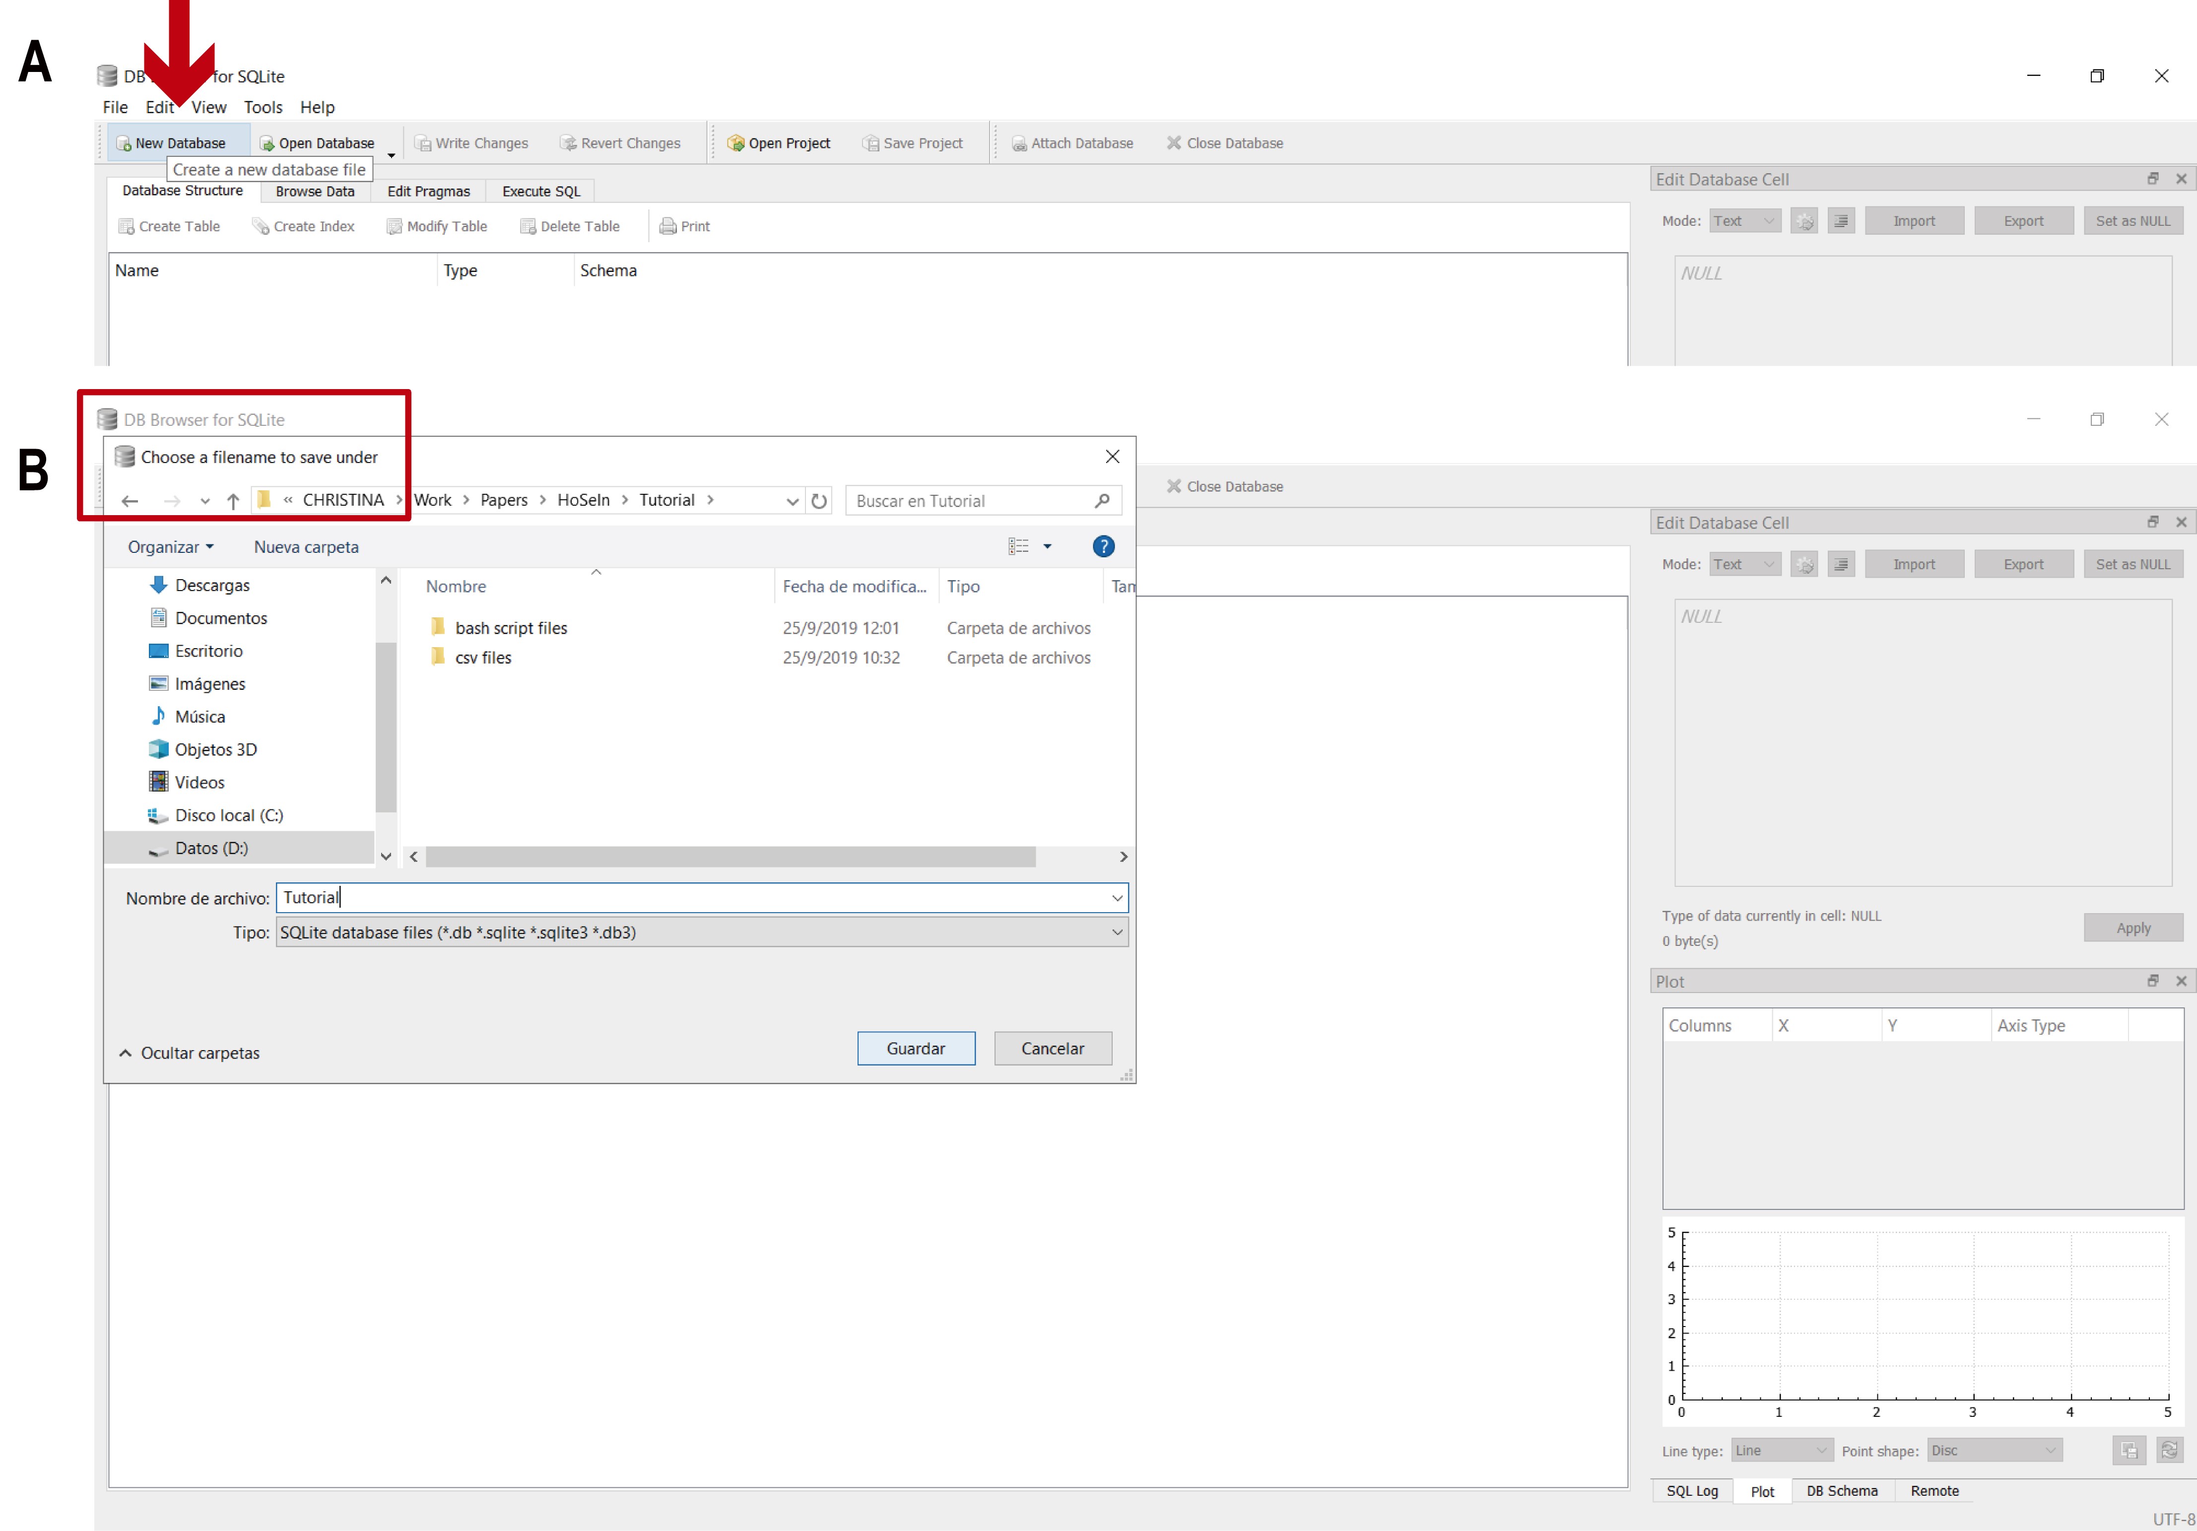The image size is (2197, 1531).
Task: Click the Create Index tool
Action: (303, 227)
